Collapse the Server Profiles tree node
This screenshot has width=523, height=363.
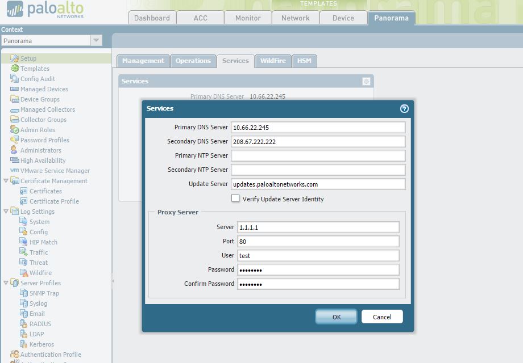(x=6, y=283)
